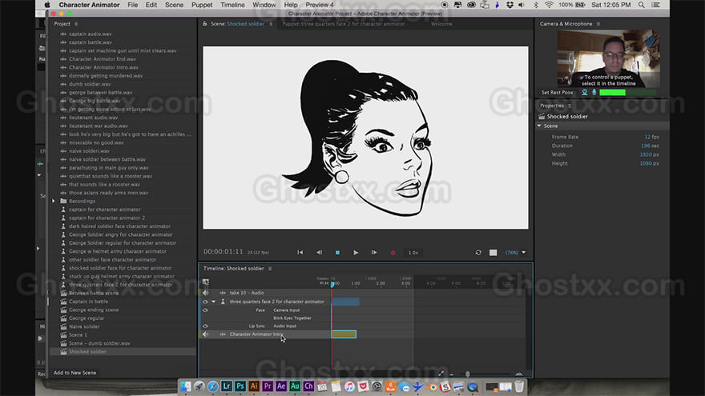The image size is (705, 396).
Task: Open Properties panel menu icon
Action: 570,106
